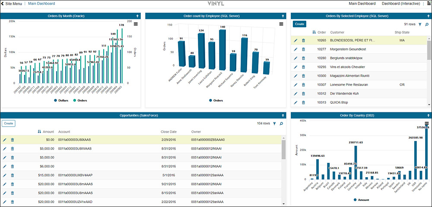Image resolution: width=432 pixels, height=207 pixels.
Task: Edit the $0.00 opportunity with the pencil icon
Action: coord(5,140)
